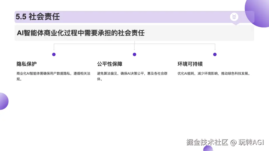Select the '公平性保障' heading
This screenshot has height=151, width=269.
[x=110, y=64]
